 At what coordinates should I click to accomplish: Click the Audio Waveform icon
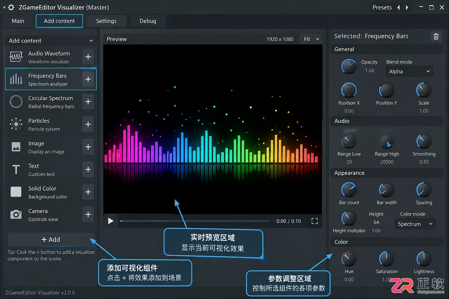[x=16, y=57]
